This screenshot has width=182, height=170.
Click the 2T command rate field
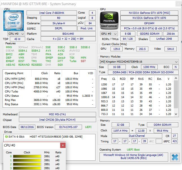[174, 136]
